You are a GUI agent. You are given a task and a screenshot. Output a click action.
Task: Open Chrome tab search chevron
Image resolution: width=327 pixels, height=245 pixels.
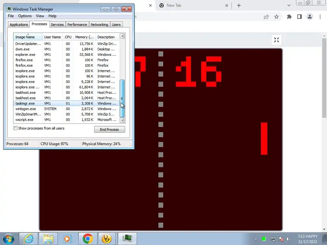pyautogui.click(x=289, y=5)
